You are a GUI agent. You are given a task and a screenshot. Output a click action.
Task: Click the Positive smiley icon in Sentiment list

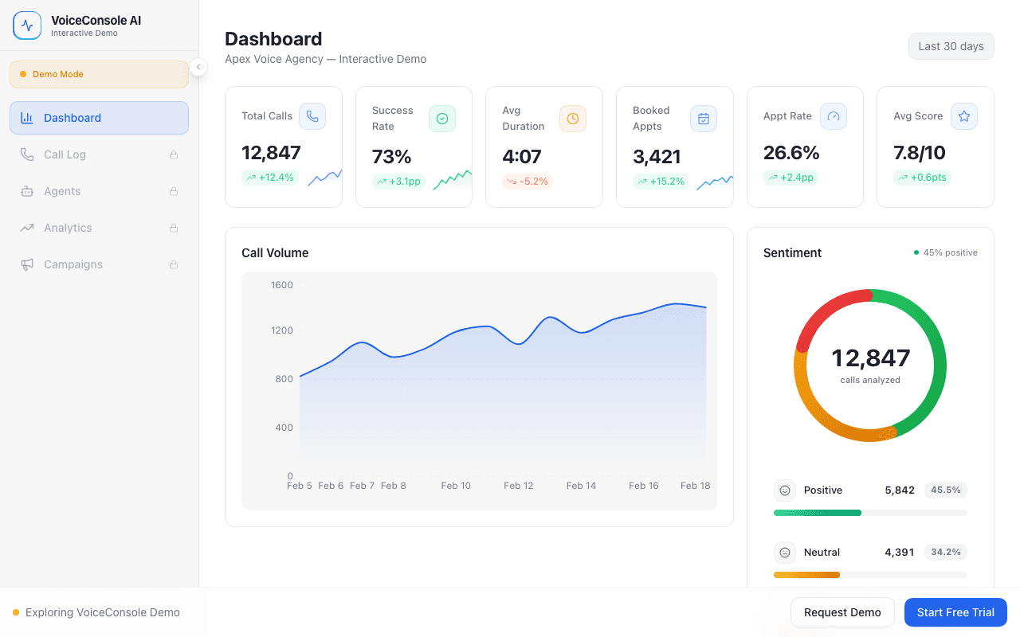tap(785, 490)
